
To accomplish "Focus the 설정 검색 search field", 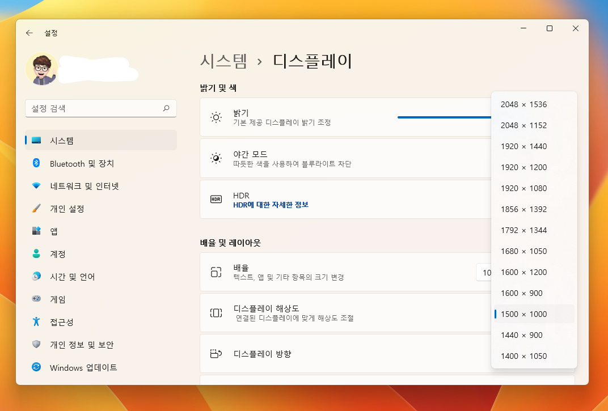I will point(101,108).
